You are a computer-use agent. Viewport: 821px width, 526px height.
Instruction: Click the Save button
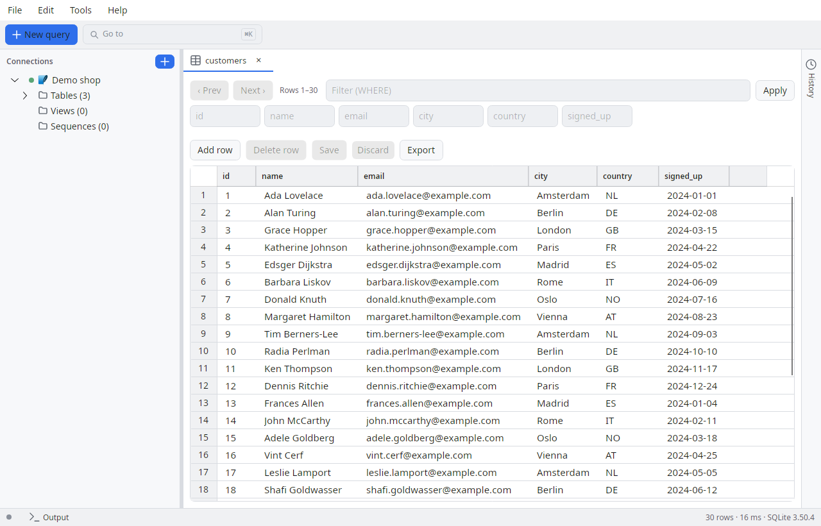pos(329,150)
